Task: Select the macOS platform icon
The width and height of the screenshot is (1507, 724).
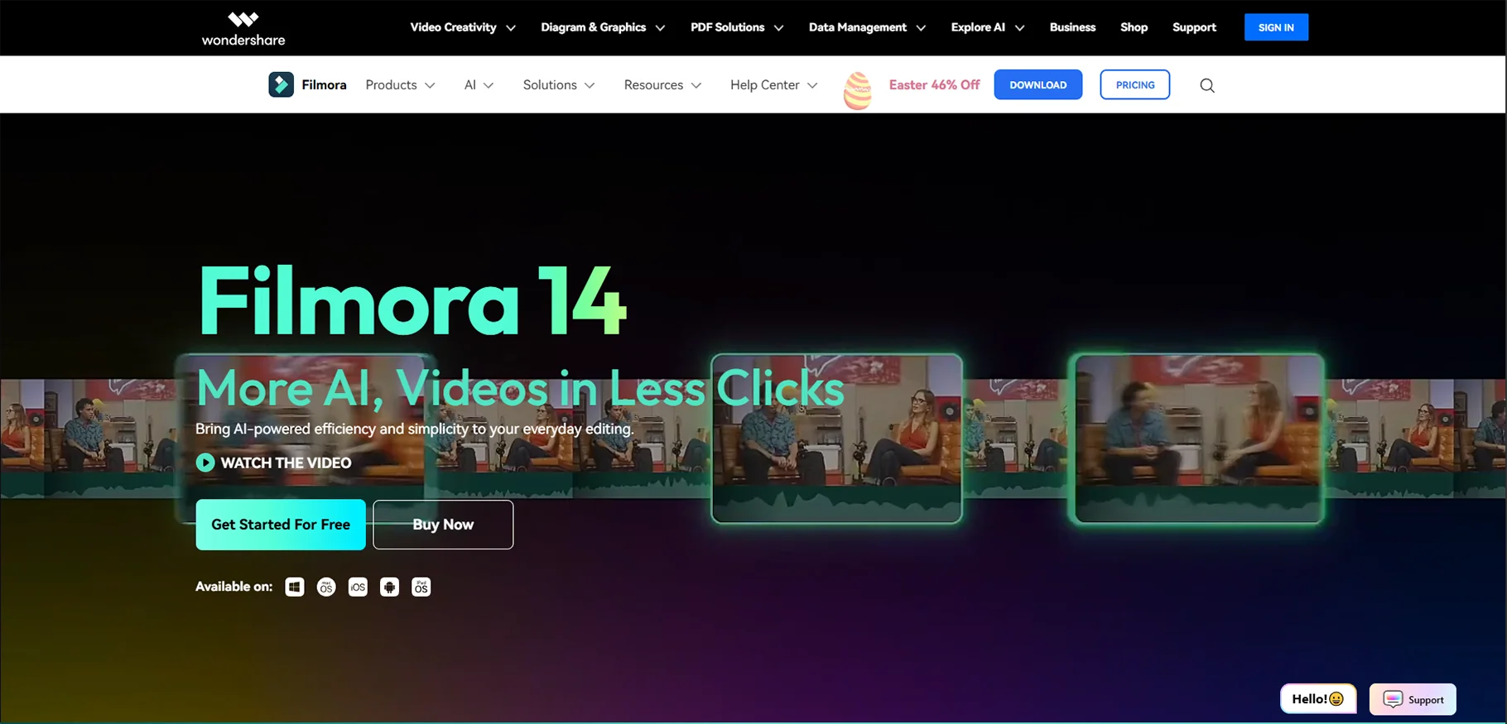Action: (x=326, y=587)
